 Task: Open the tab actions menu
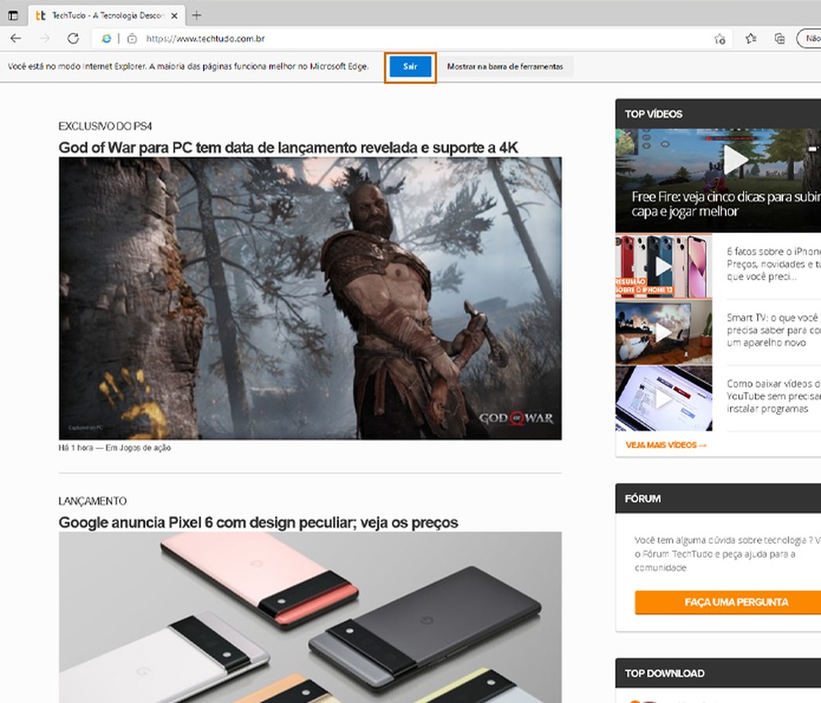pyautogui.click(x=12, y=15)
